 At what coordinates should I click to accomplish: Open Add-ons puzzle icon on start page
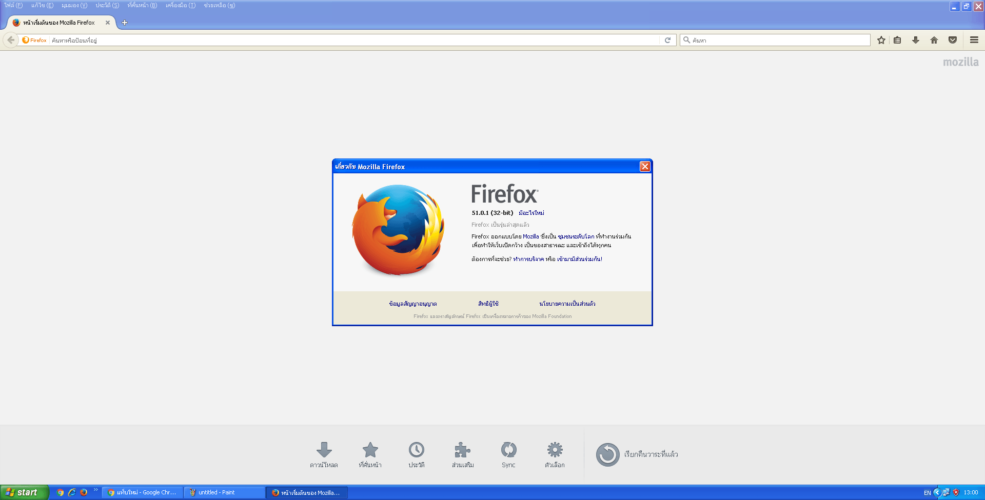pos(462,455)
